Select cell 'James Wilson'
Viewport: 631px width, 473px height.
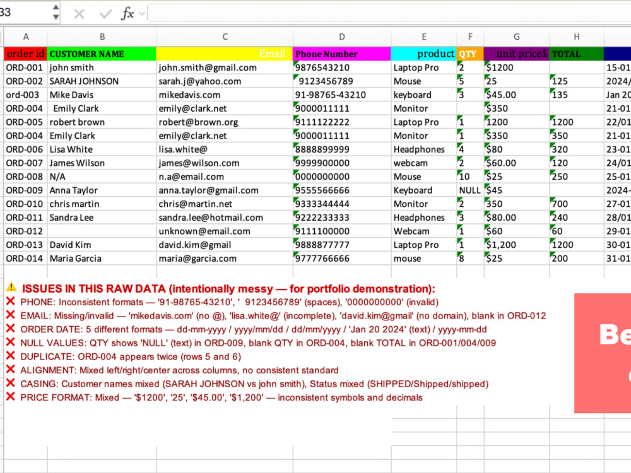pos(102,163)
